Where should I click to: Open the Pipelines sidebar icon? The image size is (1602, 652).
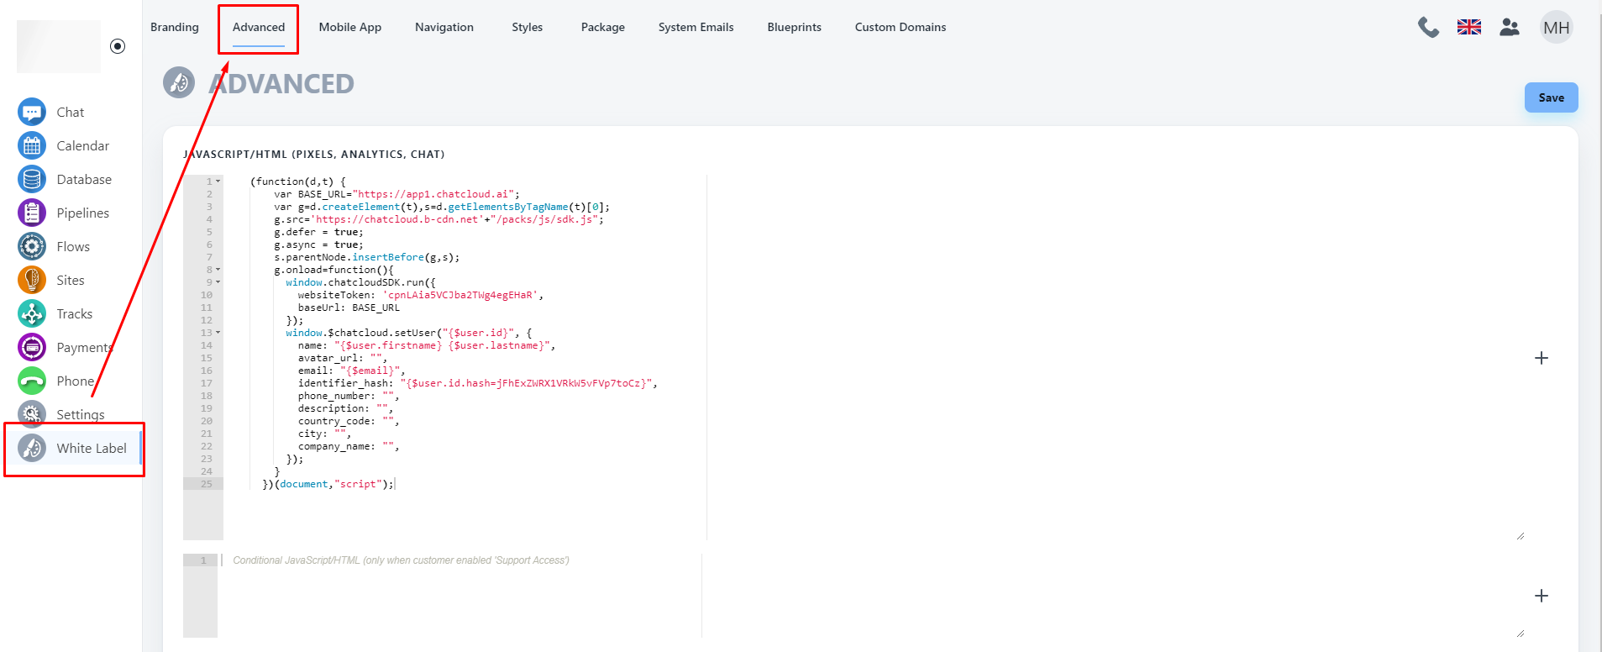[x=32, y=213]
